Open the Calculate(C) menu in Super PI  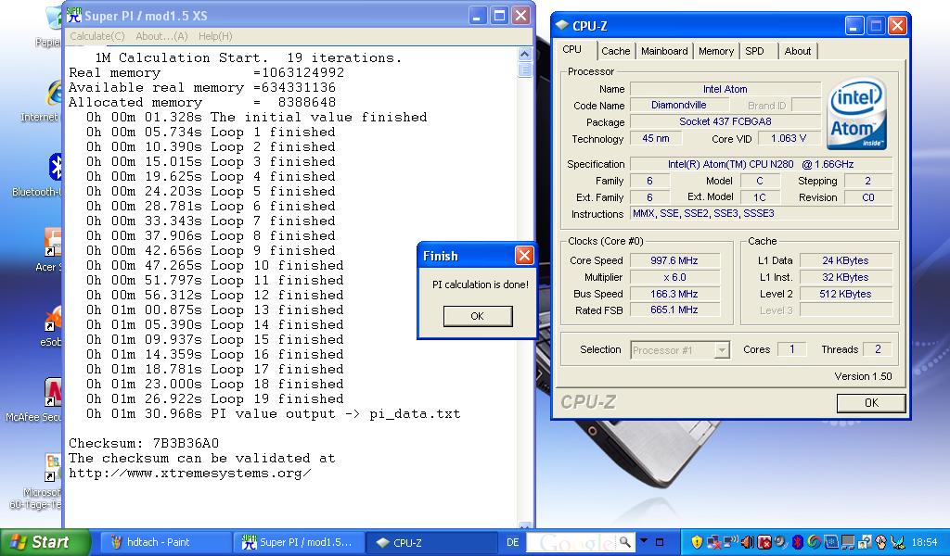pyautogui.click(x=96, y=36)
